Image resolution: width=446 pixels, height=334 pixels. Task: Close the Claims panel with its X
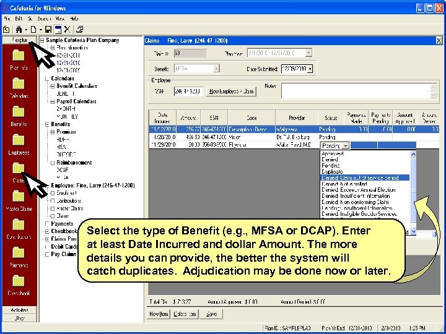point(439,41)
